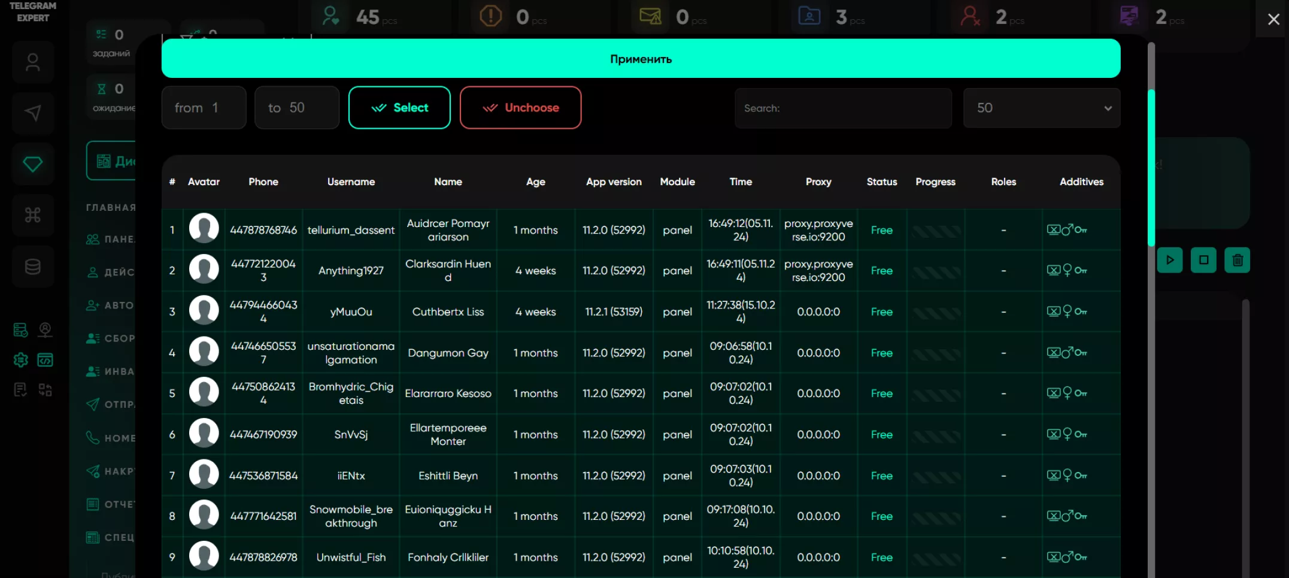
Task: Click the Unchoose button
Action: coord(520,108)
